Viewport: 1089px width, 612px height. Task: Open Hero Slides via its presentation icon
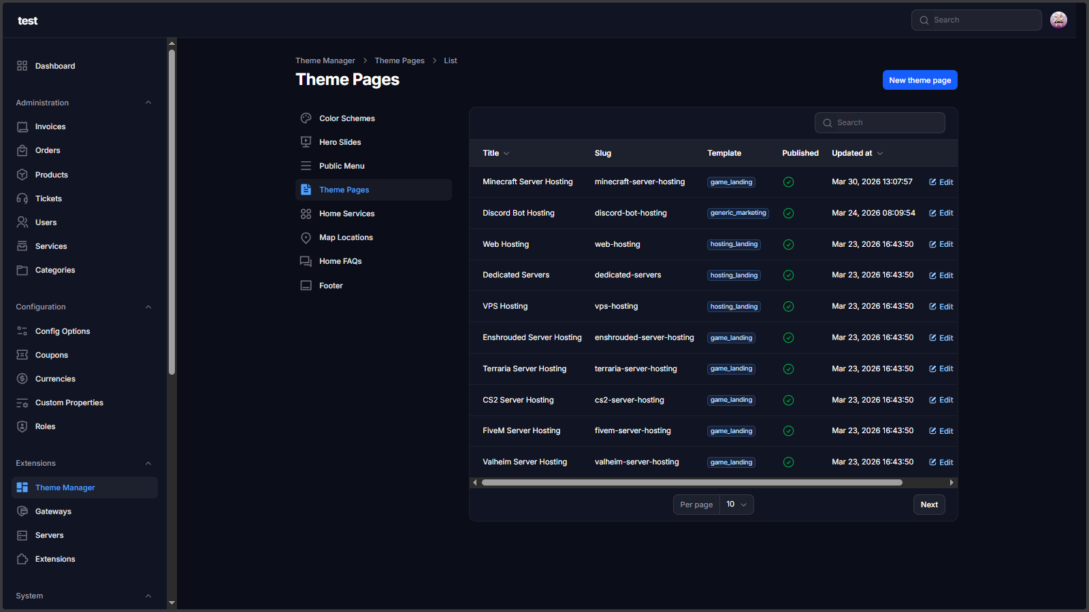click(x=306, y=142)
